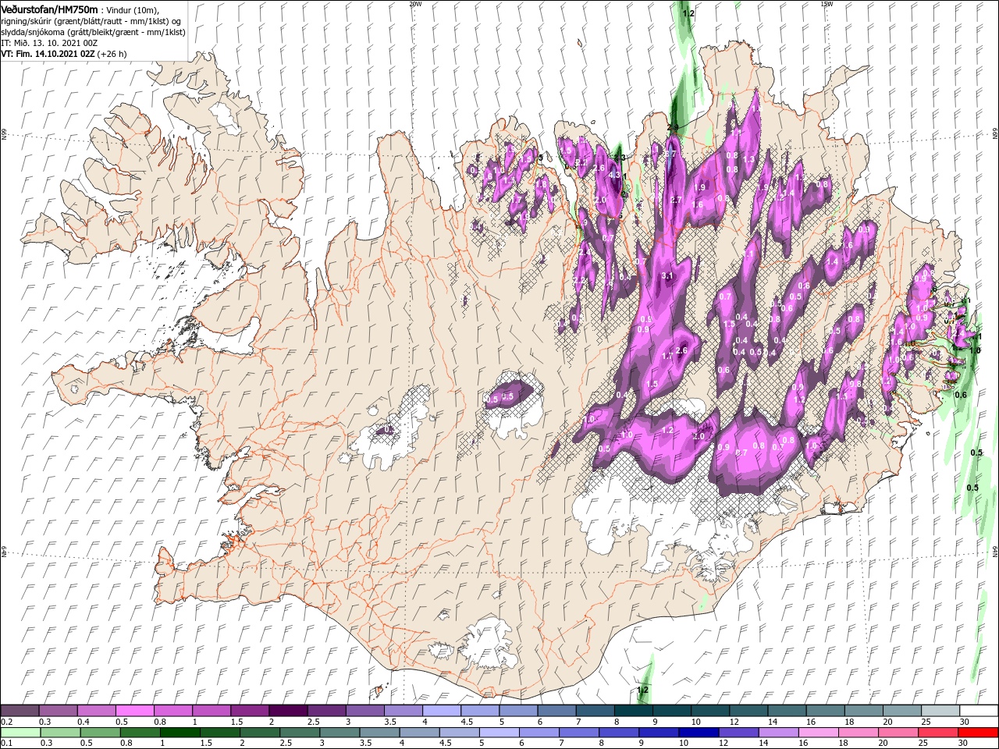Screen dimensions: 999x749
Task: Select upper scale bright pink swatch 0.5 to 0.8
Action: 134,711
